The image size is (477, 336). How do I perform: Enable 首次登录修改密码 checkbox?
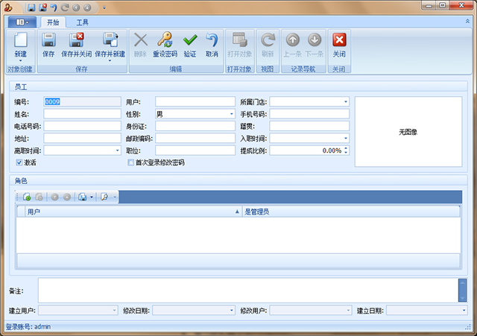(131, 162)
